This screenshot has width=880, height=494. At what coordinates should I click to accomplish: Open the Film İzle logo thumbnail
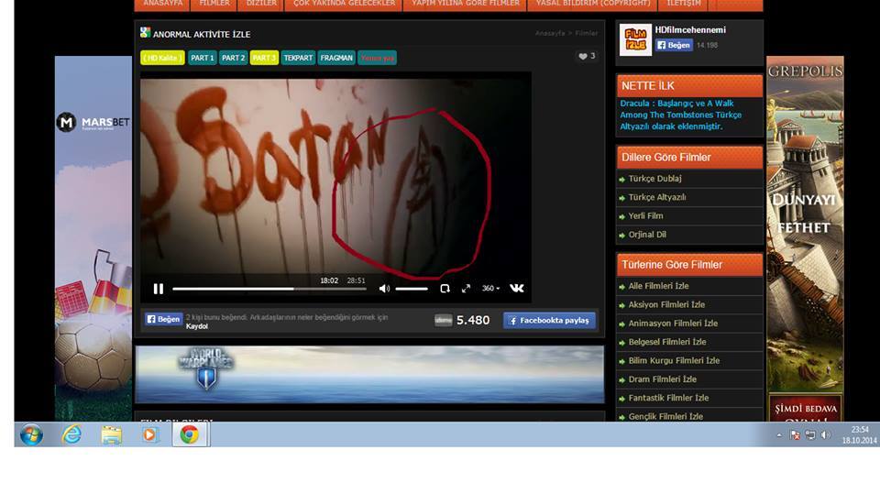[x=635, y=39]
